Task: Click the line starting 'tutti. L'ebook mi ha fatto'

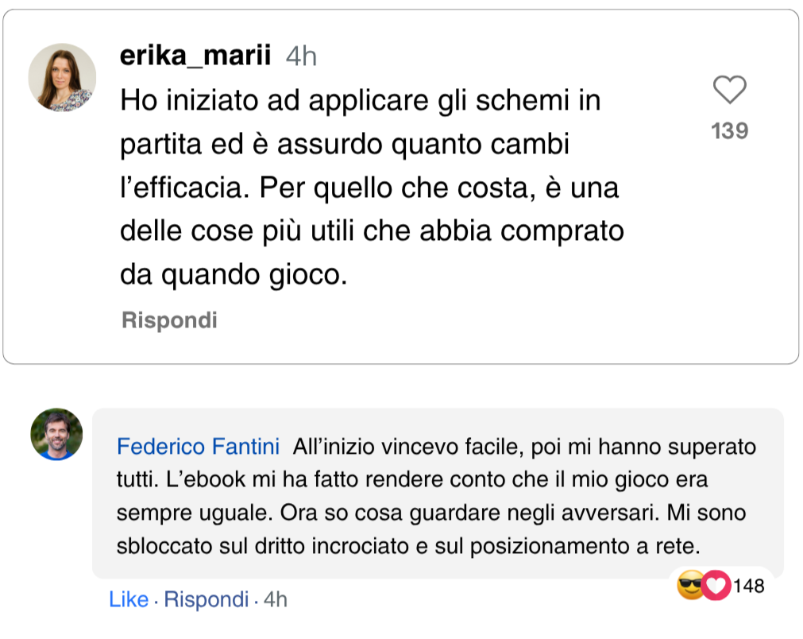Action: [x=411, y=480]
